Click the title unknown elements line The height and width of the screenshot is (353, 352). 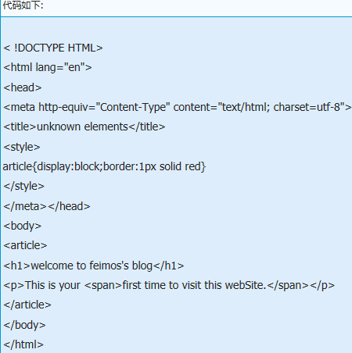pos(84,127)
